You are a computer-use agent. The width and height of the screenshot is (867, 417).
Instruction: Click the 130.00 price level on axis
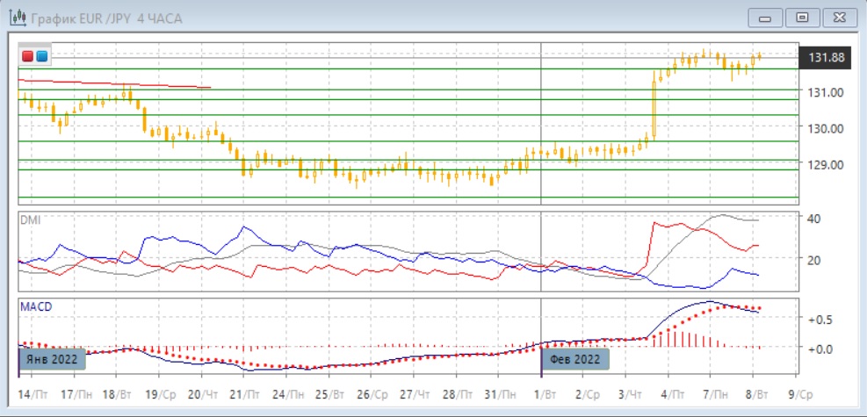point(825,128)
